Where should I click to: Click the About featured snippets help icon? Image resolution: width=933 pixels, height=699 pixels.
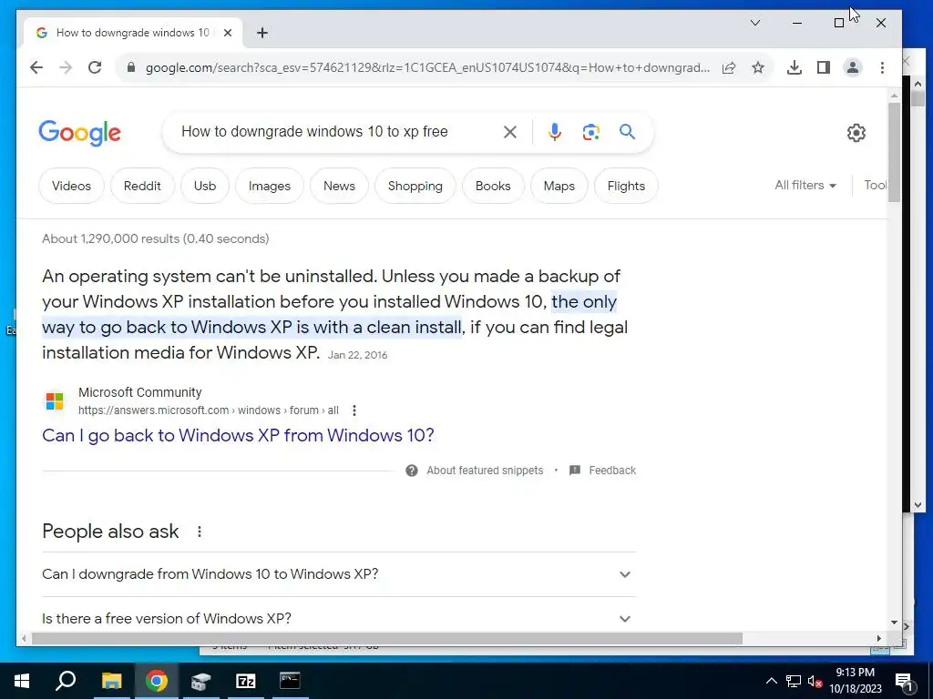[411, 471]
